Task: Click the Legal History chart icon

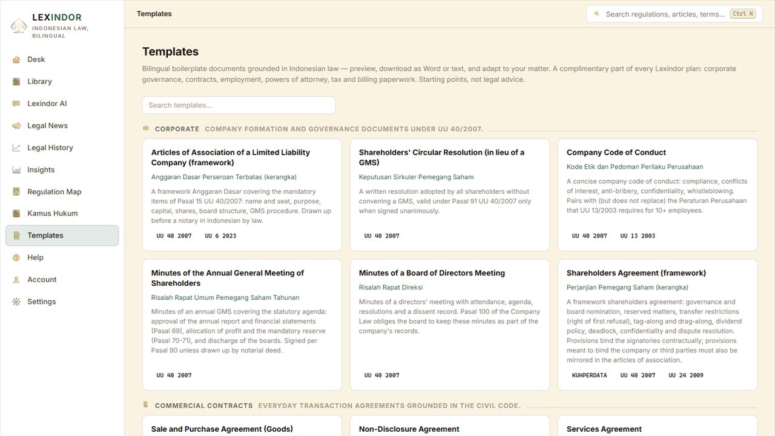Action: (16, 148)
